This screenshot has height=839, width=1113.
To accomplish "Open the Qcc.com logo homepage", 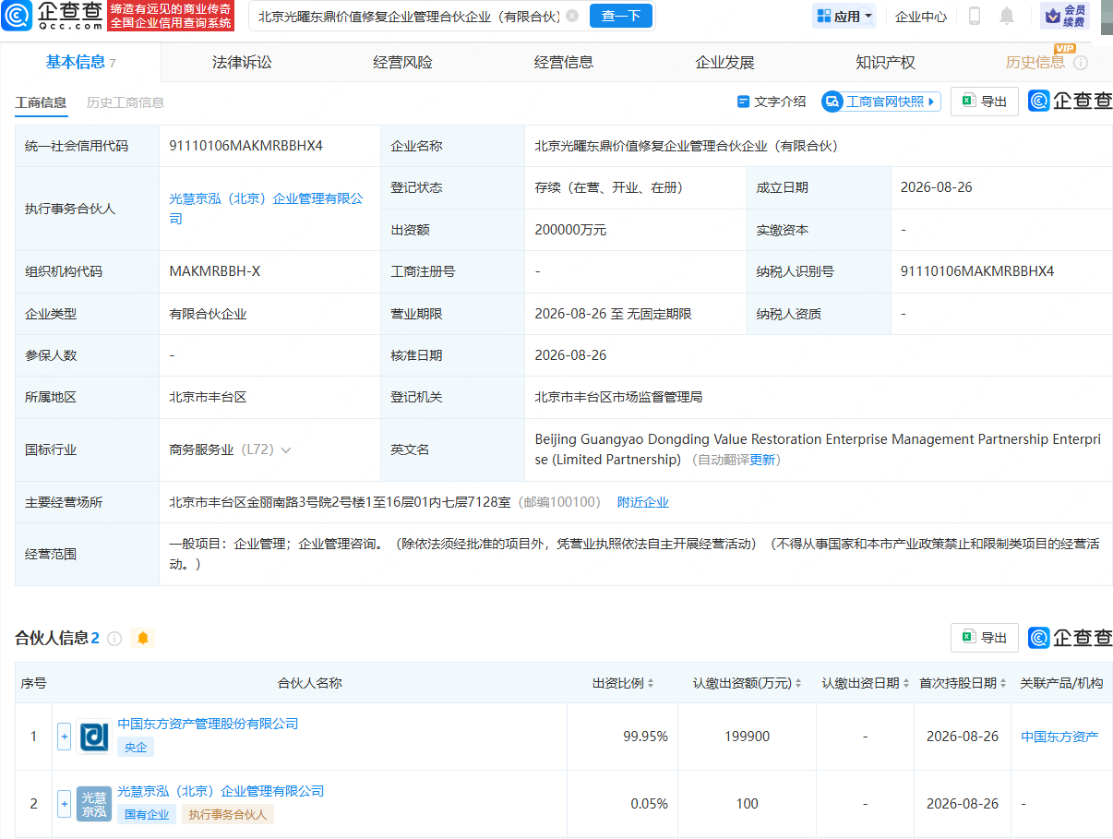I will pyautogui.click(x=52, y=16).
